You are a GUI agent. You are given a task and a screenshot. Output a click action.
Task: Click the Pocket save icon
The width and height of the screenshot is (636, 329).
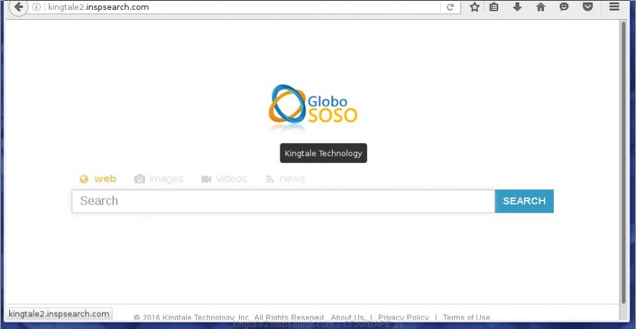click(x=587, y=7)
